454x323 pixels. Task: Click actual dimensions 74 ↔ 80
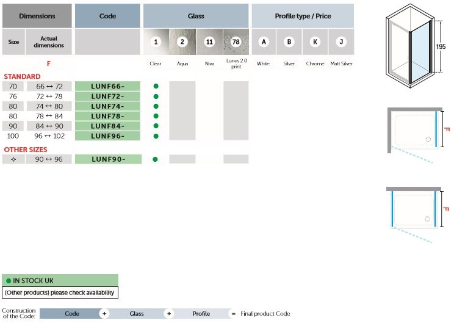(x=49, y=106)
